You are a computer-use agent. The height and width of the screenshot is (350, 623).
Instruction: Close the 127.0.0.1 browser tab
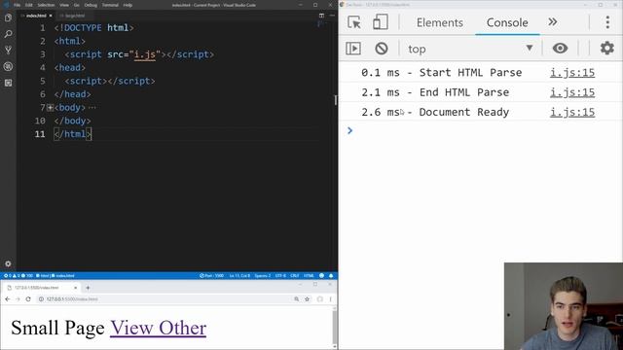click(76, 288)
